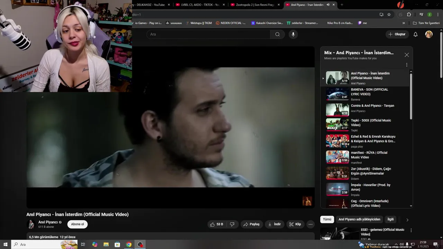The height and width of the screenshot is (249, 443).
Task: Open the media control icon in Chrome toolbar
Action: click(x=421, y=15)
